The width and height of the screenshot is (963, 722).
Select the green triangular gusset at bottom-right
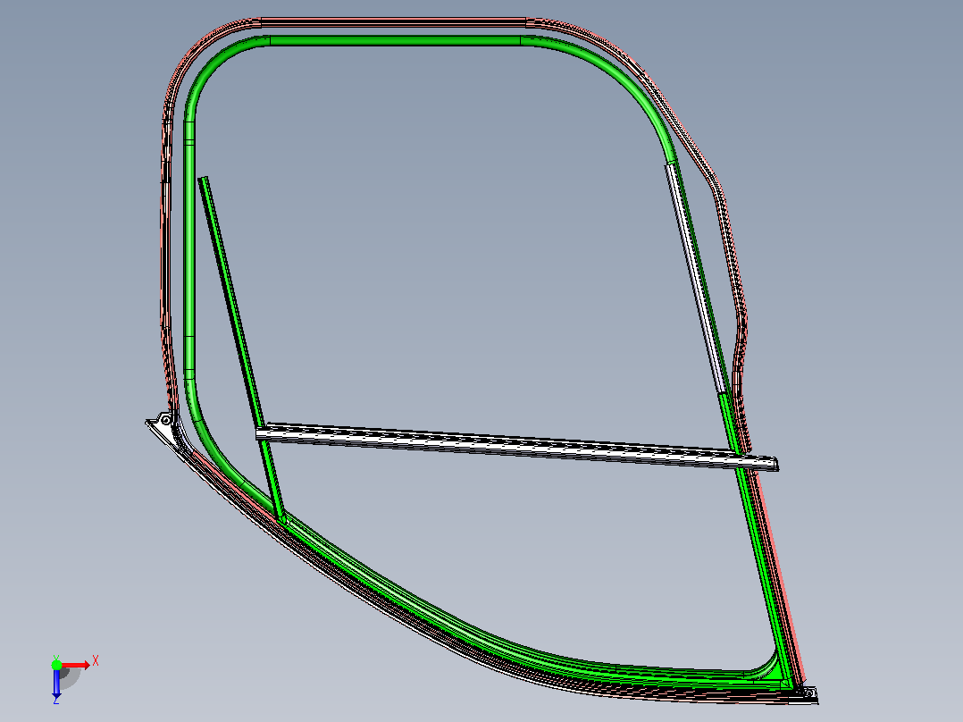(x=776, y=671)
